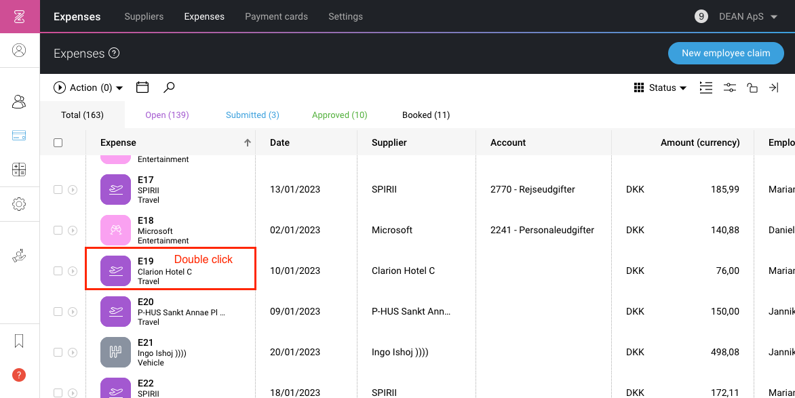
Task: Click the purple travel icon of E17
Action: coord(115,190)
